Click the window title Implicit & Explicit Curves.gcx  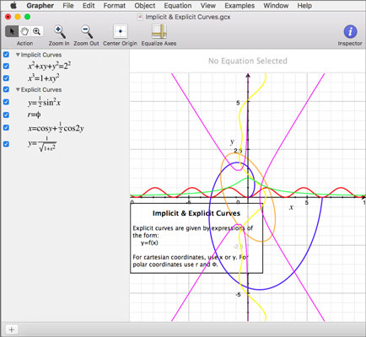point(188,17)
